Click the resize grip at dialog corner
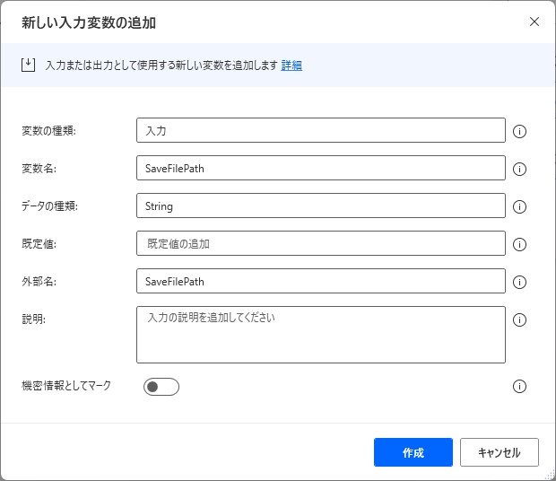 (551, 476)
